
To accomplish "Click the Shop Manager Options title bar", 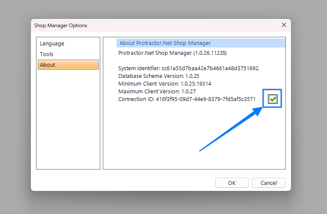I will click(x=129, y=25).
